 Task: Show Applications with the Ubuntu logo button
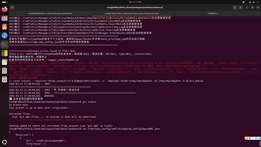pos(5,142)
